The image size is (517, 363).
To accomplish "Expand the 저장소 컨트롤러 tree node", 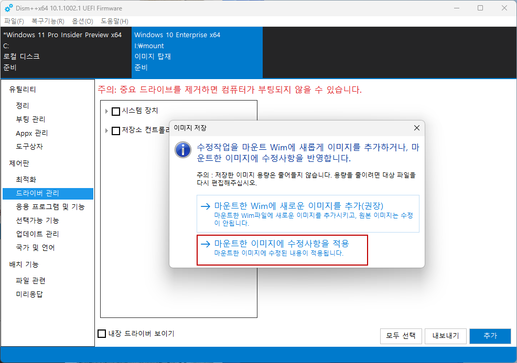I will click(106, 131).
